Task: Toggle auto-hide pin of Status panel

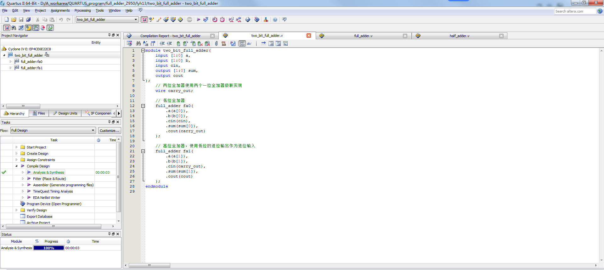Action: coord(109,234)
